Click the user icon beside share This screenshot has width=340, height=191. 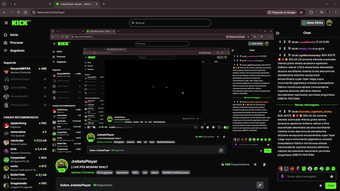click(264, 164)
